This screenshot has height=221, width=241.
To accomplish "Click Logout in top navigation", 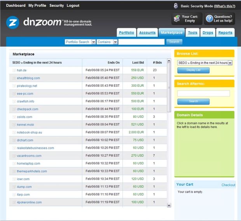I will [73, 5].
